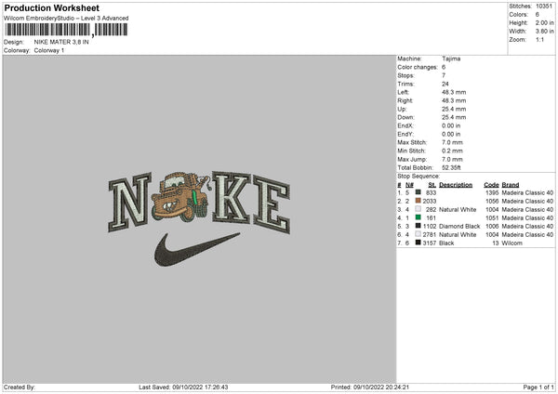Select the Stitches count 10351
The height and width of the screenshot is (394, 558).
(x=544, y=7)
